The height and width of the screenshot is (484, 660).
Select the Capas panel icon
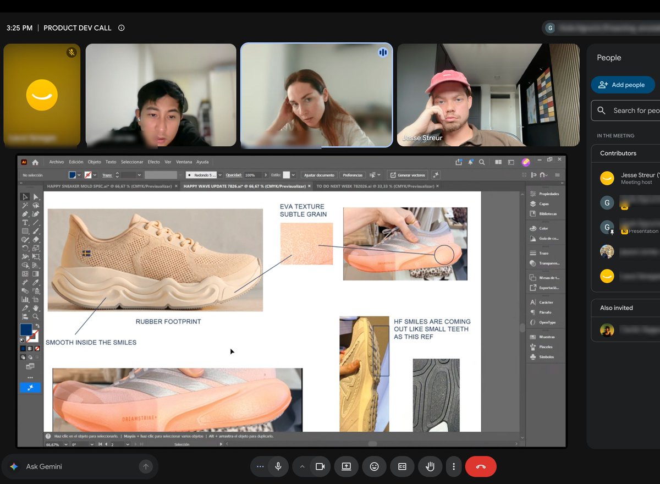533,204
